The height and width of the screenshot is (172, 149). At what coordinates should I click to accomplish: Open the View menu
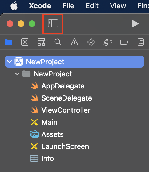118,6
